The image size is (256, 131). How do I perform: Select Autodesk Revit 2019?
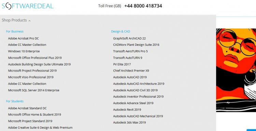tap(127, 110)
